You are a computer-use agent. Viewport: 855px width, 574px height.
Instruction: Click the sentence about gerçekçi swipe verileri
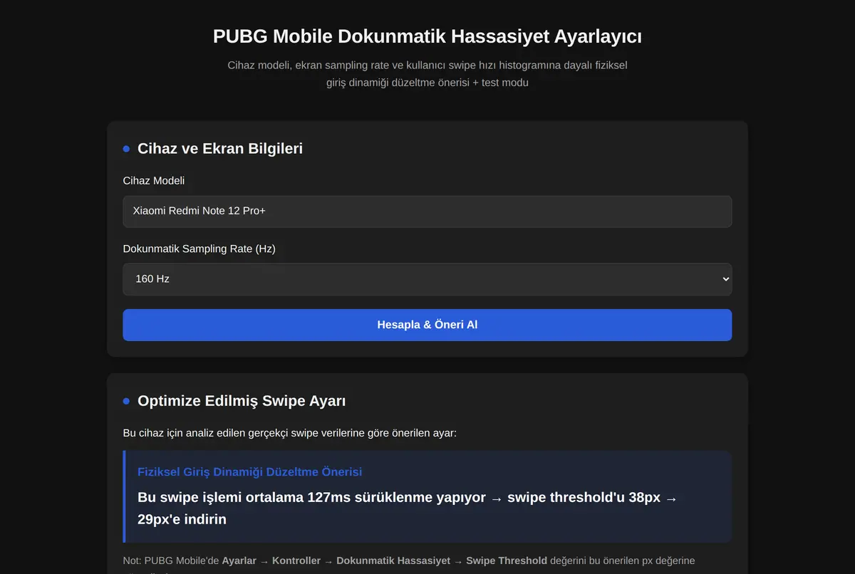(289, 433)
